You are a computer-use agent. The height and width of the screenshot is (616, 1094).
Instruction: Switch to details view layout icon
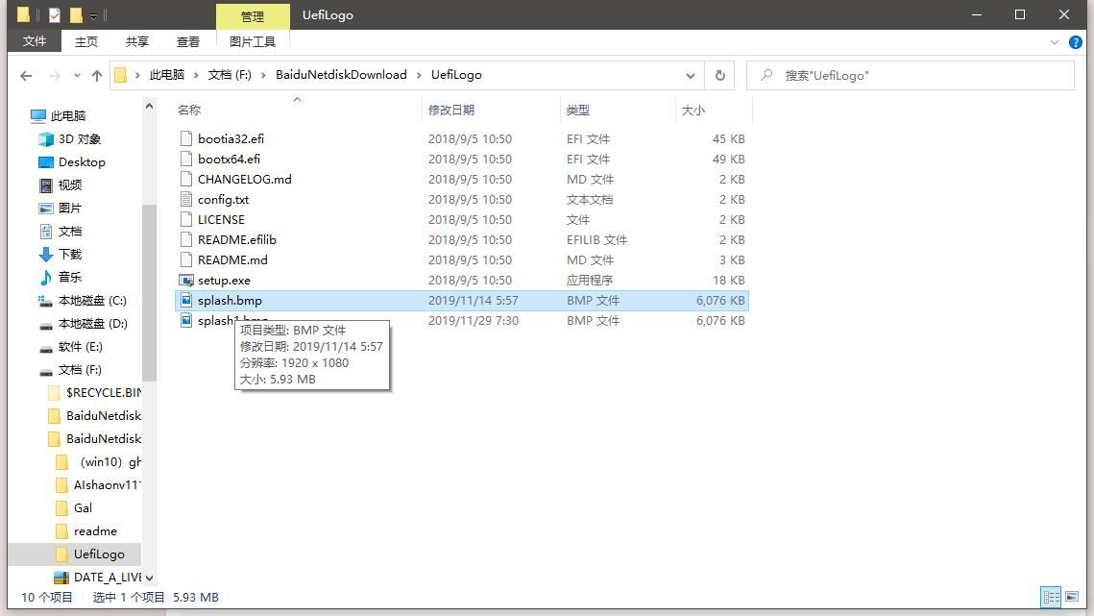click(x=1051, y=597)
